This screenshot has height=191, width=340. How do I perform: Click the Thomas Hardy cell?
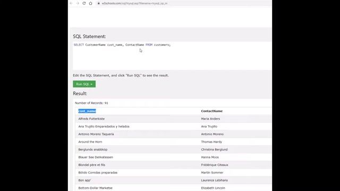click(211, 142)
